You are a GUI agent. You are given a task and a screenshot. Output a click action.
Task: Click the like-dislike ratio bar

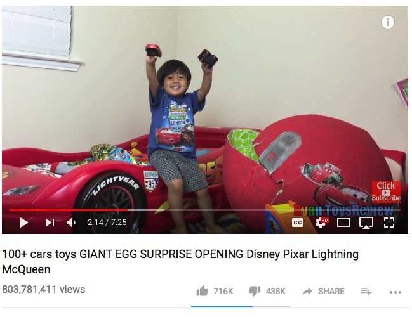241,306
